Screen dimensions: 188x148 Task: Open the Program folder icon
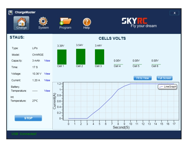[x=65, y=23]
